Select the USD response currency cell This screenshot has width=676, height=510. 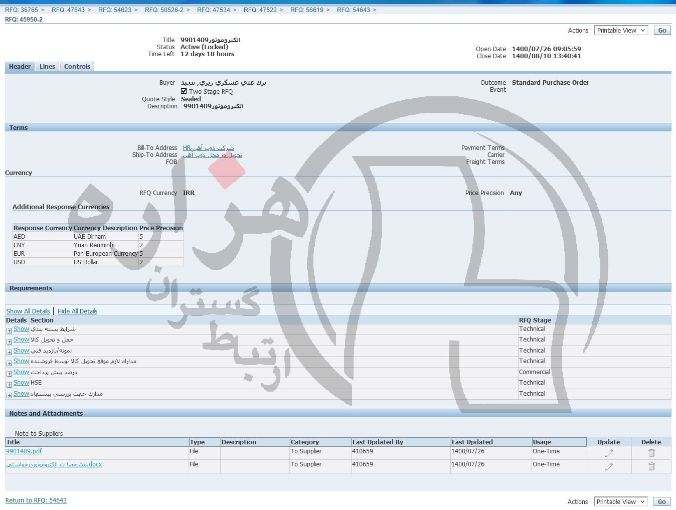43,262
